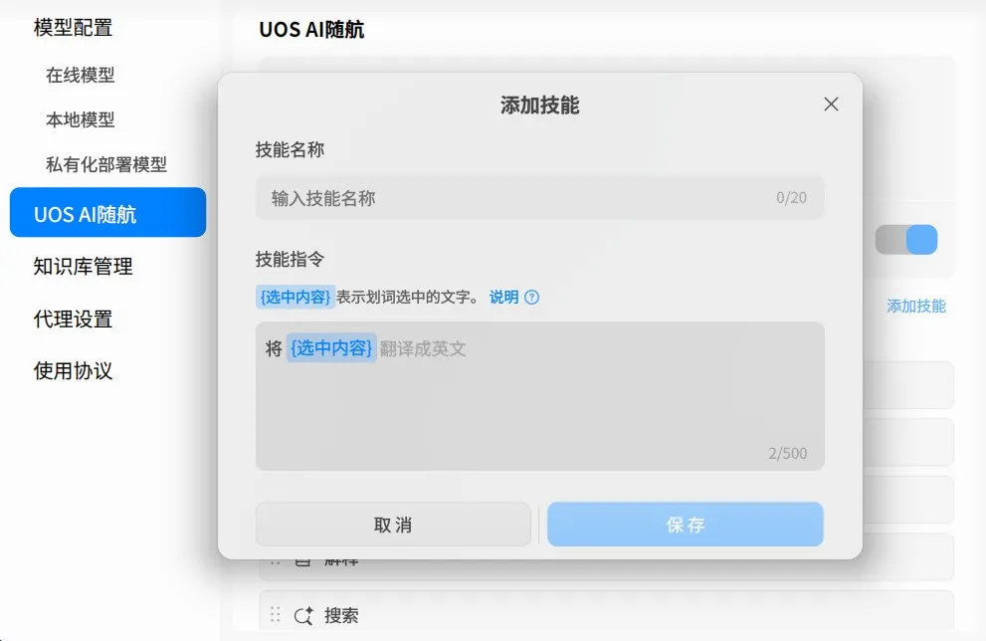Select the {选中内容} token in the instruction box
986x641 pixels.
[331, 347]
